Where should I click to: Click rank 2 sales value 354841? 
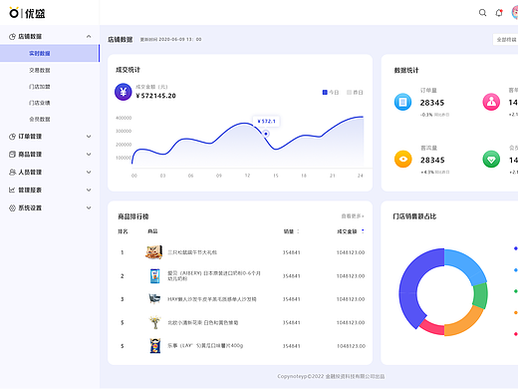pyautogui.click(x=291, y=276)
